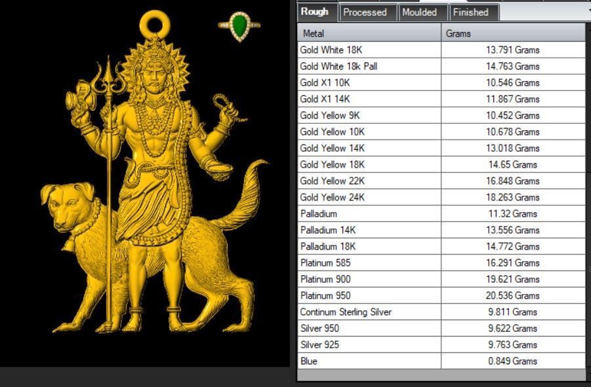Select the Gold X1 14K row

point(441,99)
